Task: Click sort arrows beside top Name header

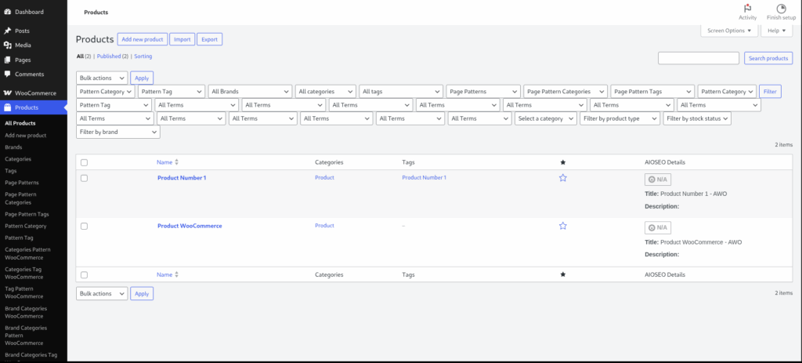Action: coord(176,162)
